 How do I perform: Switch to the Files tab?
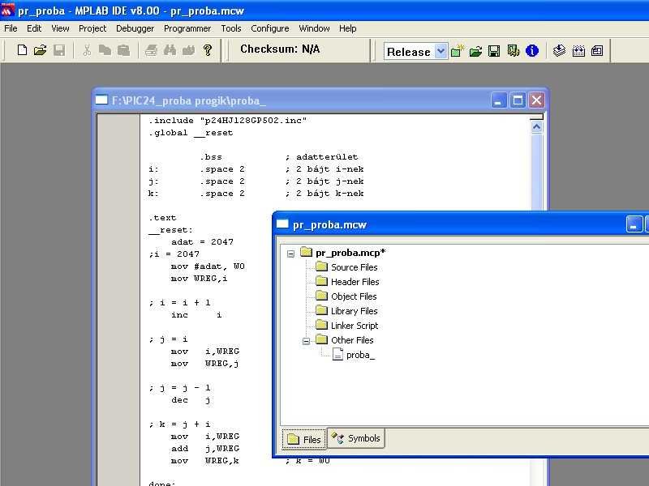click(304, 439)
